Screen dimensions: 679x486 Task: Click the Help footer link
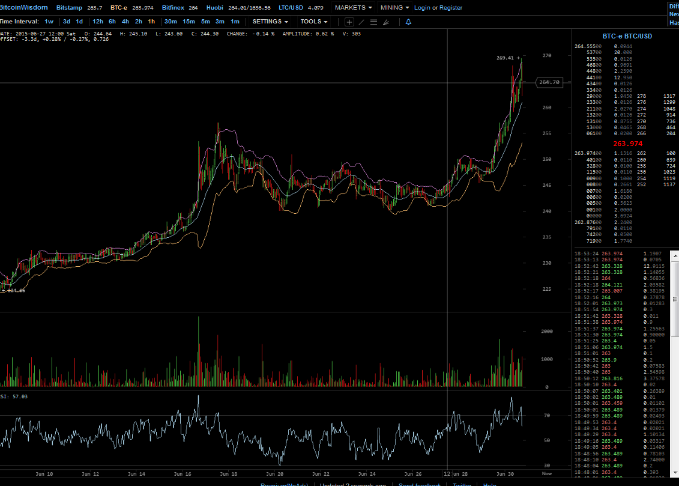pyautogui.click(x=489, y=484)
